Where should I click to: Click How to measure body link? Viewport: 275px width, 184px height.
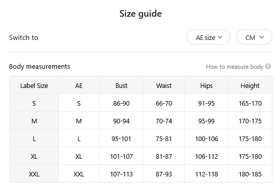click(x=234, y=67)
